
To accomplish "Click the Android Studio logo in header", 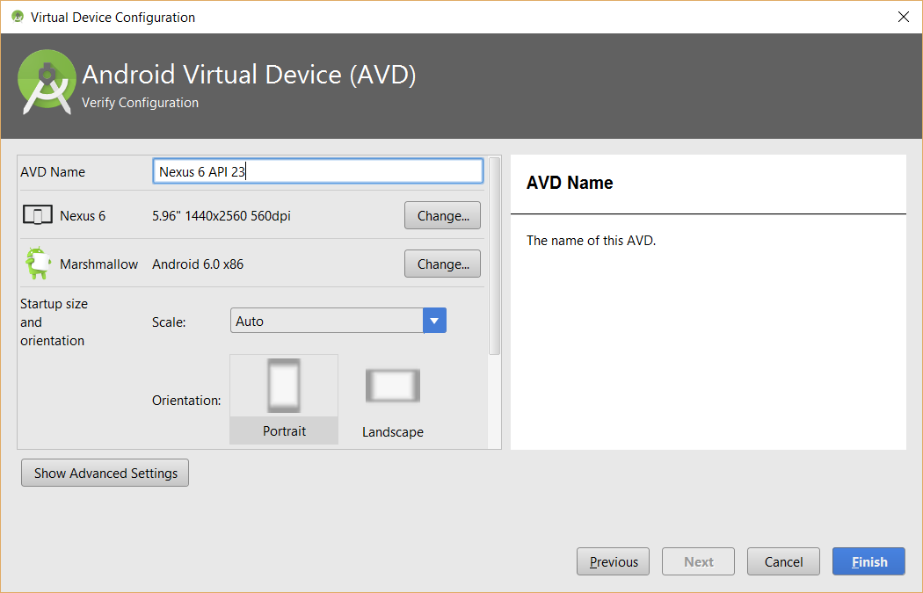I will point(47,83).
